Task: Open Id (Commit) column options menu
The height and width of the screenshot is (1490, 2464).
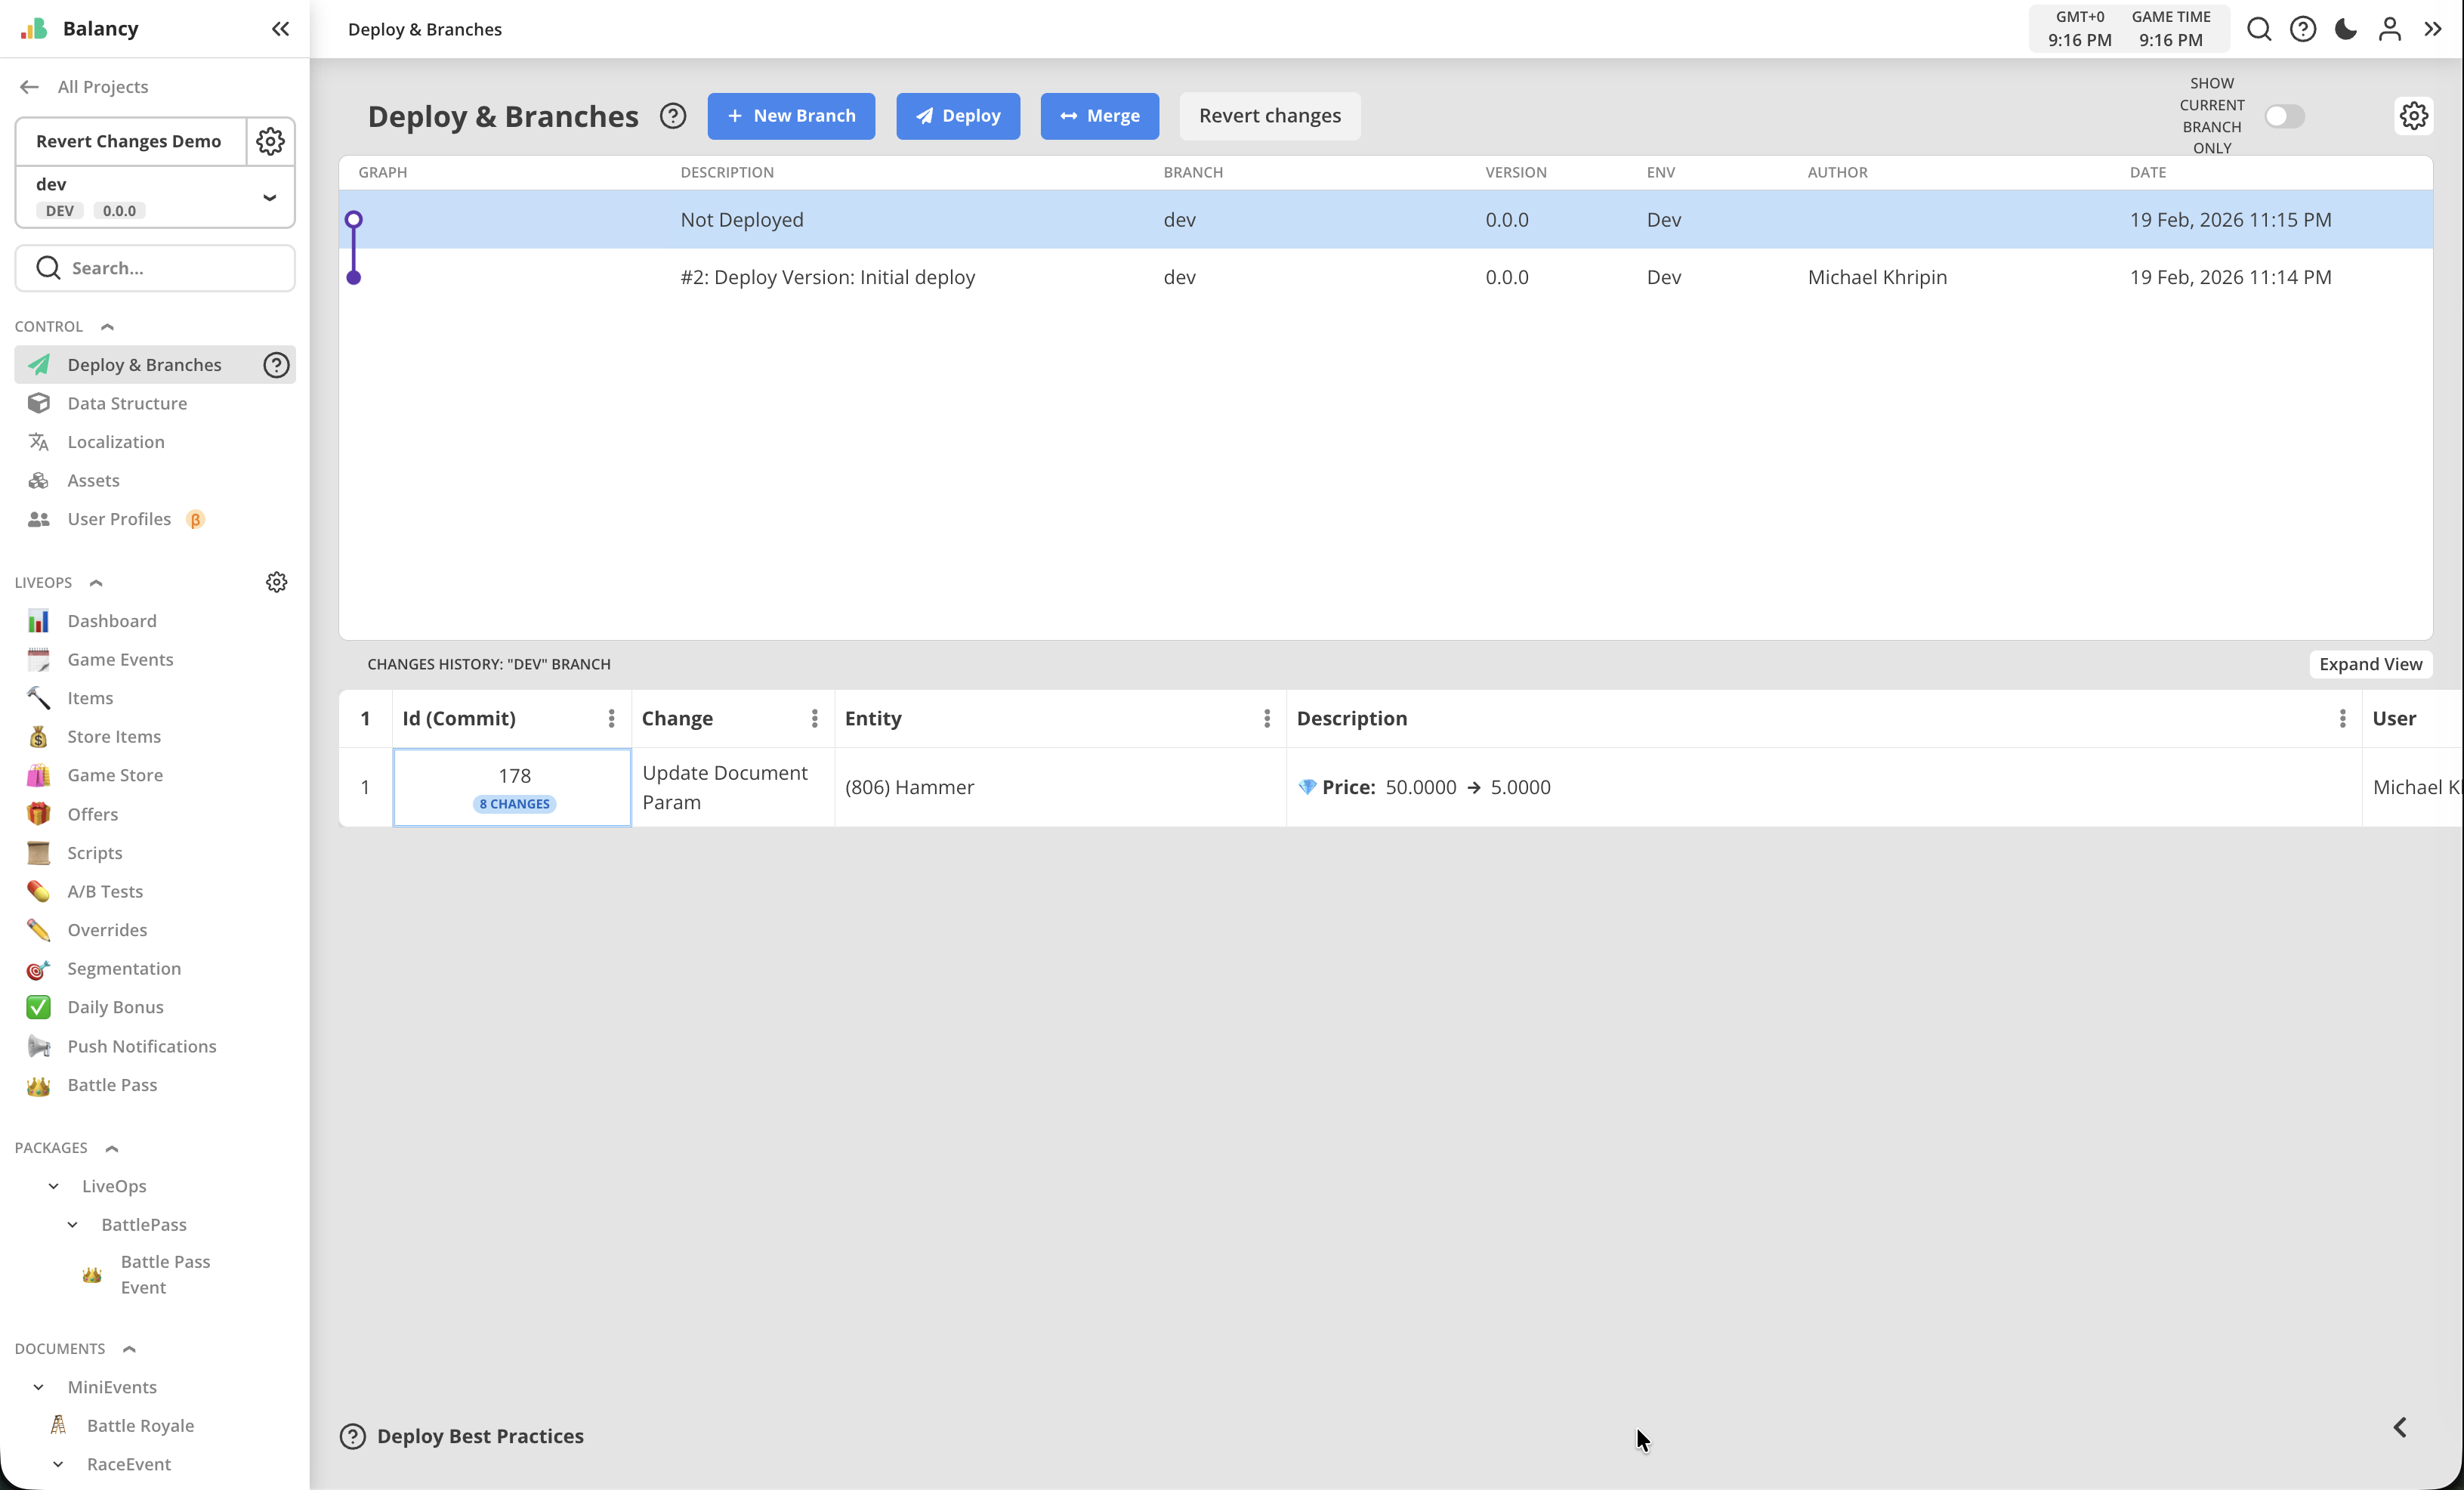Action: [611, 718]
